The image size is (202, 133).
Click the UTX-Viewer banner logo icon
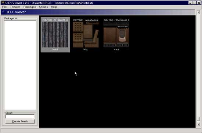(4, 12)
